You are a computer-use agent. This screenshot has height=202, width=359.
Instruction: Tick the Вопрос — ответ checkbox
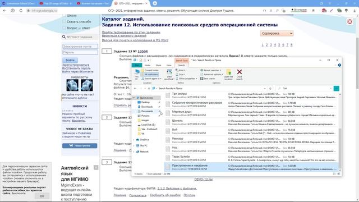64,28
